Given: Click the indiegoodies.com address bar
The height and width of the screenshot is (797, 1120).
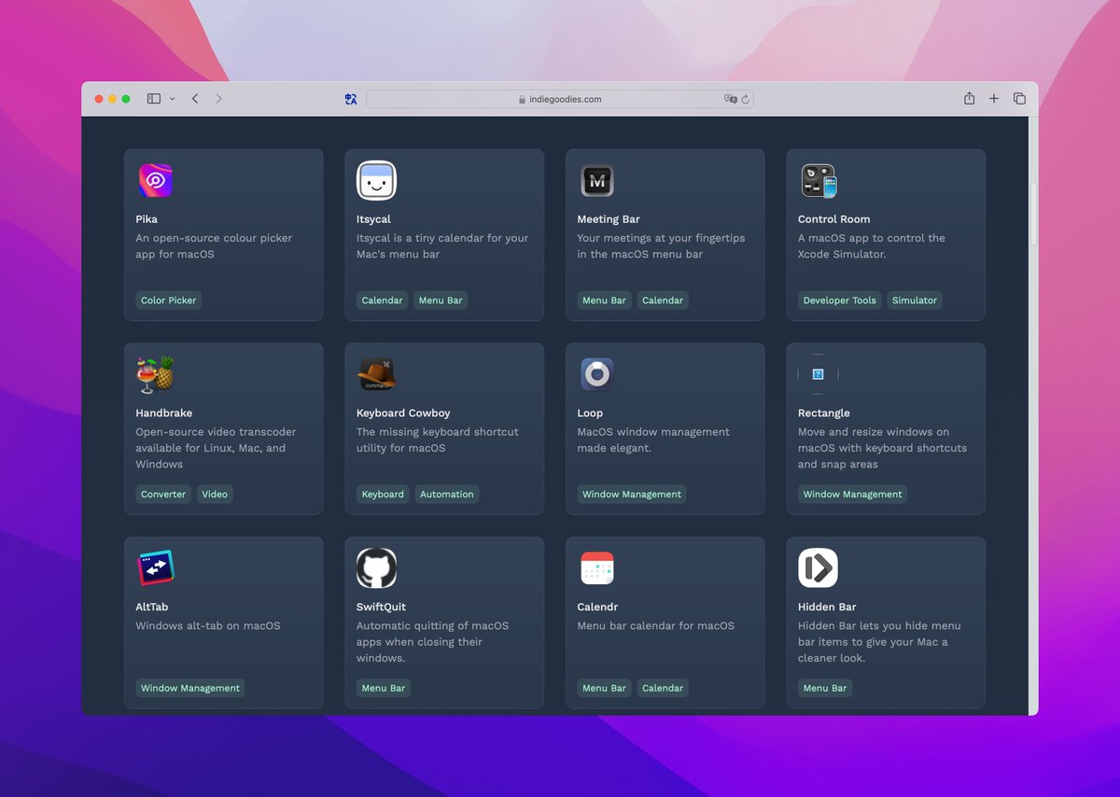Looking at the screenshot, I should pyautogui.click(x=560, y=99).
